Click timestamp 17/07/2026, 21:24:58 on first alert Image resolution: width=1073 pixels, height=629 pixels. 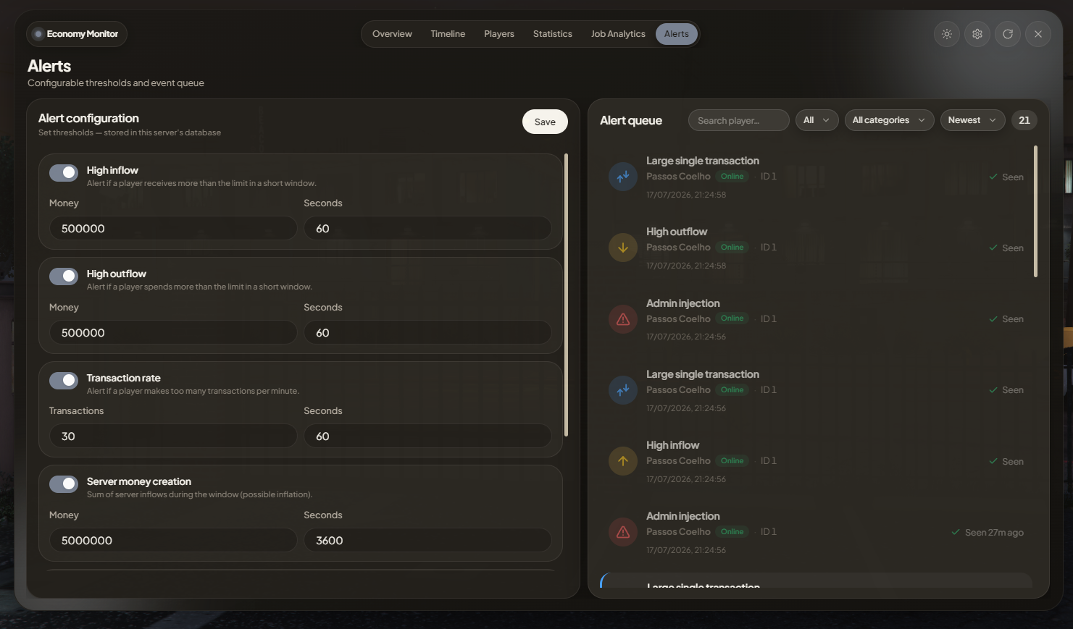pos(686,195)
